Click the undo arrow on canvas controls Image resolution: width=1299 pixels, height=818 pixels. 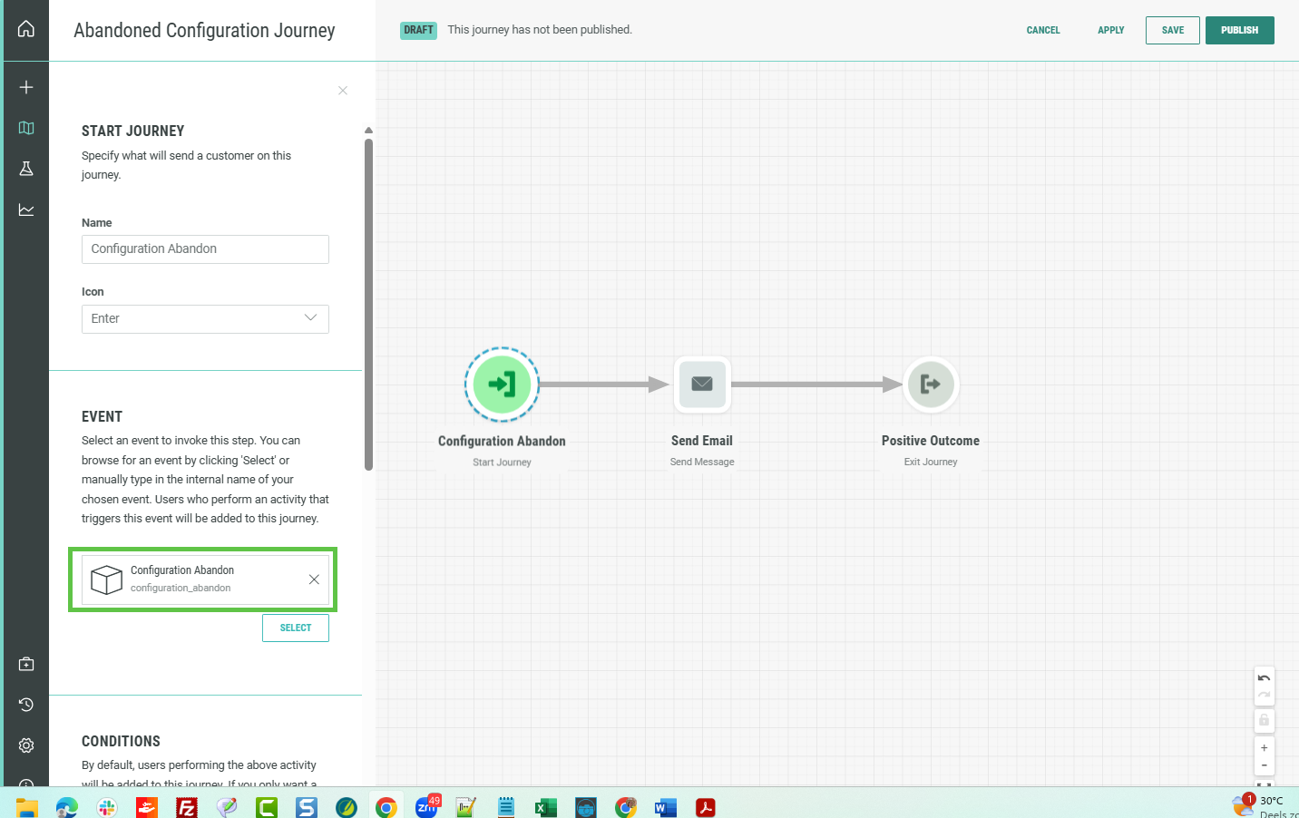point(1264,678)
